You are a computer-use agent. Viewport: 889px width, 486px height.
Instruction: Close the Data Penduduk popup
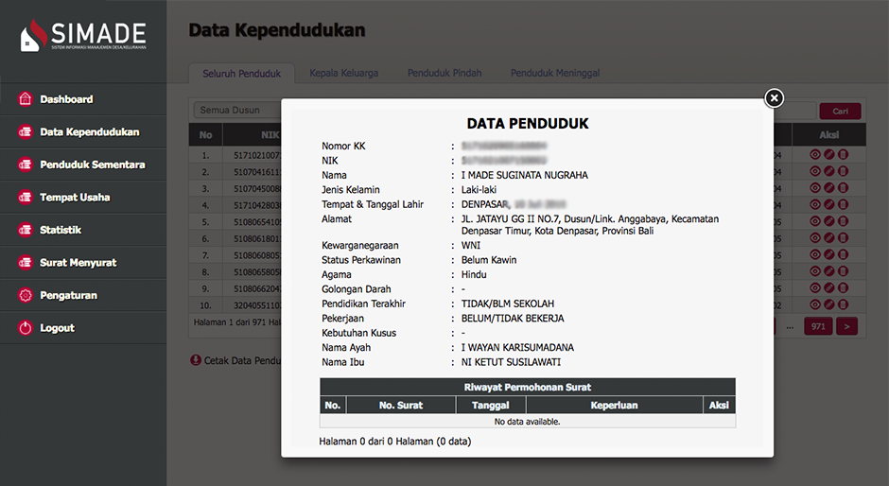coord(774,98)
